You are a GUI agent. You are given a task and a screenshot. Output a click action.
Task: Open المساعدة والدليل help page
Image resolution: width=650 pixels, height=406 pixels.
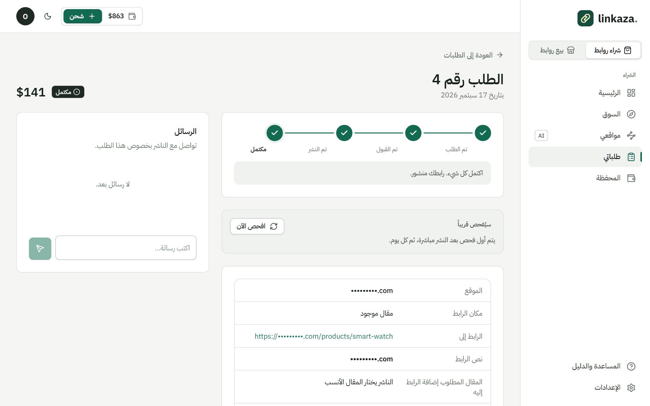pyautogui.click(x=585, y=366)
